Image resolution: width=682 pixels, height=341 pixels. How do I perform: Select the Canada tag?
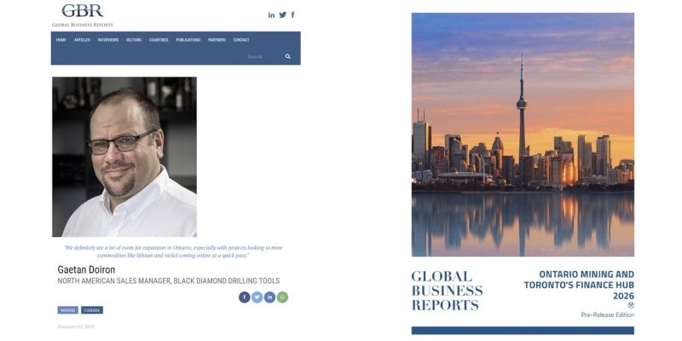point(92,310)
